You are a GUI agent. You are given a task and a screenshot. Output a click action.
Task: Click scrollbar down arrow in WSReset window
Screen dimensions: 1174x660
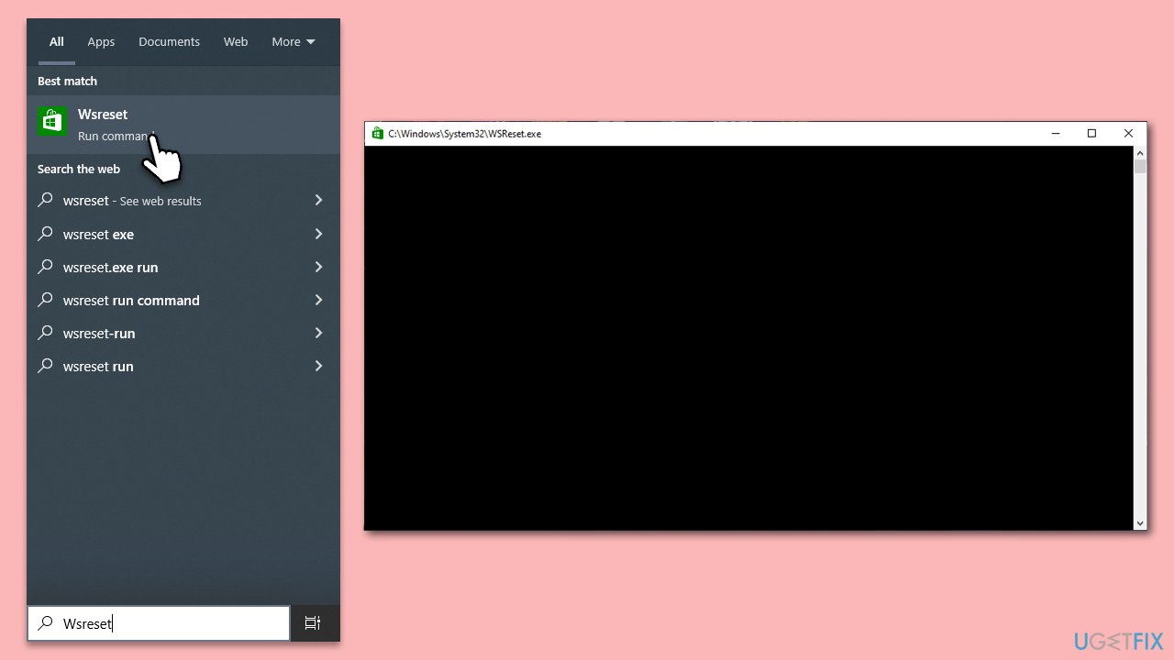point(1140,523)
